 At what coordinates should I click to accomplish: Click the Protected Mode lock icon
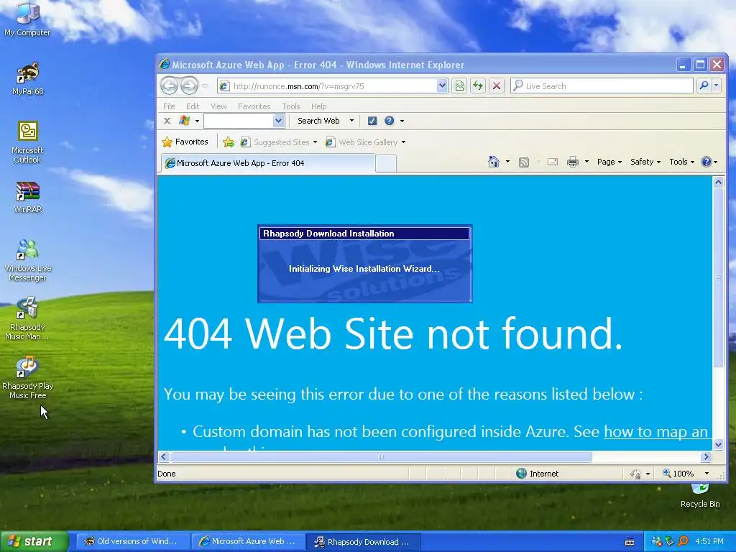point(635,474)
